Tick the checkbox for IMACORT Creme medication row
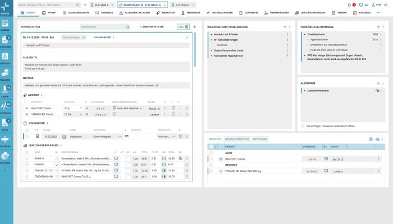393x224 pixels. click(x=211, y=159)
